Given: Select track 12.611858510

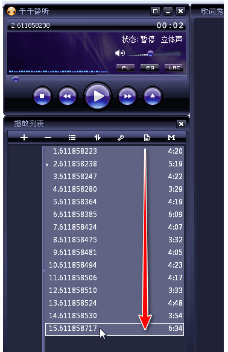Looking at the screenshot, I should tap(115, 291).
